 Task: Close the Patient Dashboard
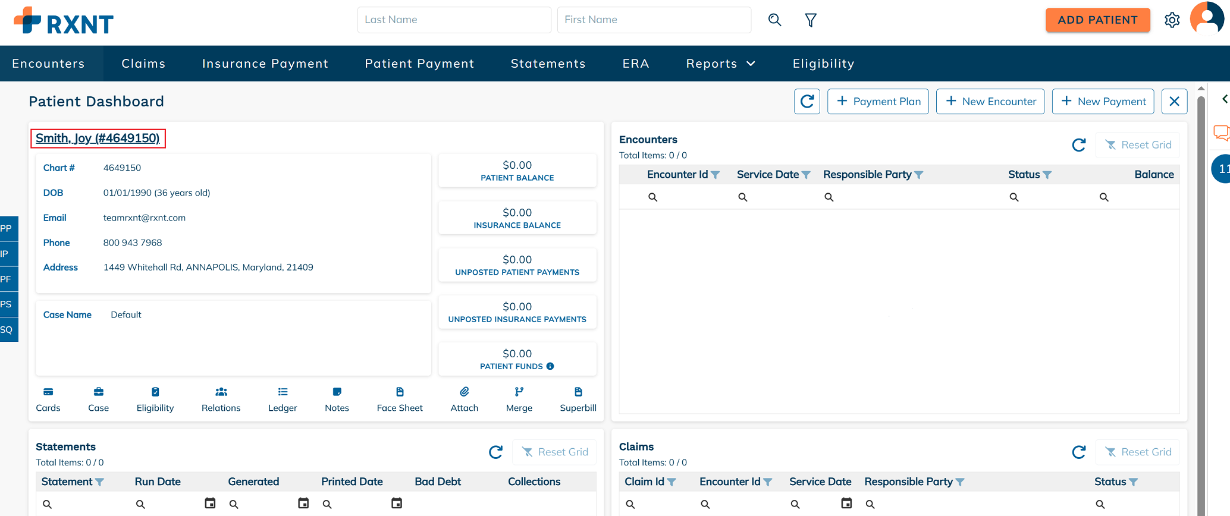[x=1174, y=102]
